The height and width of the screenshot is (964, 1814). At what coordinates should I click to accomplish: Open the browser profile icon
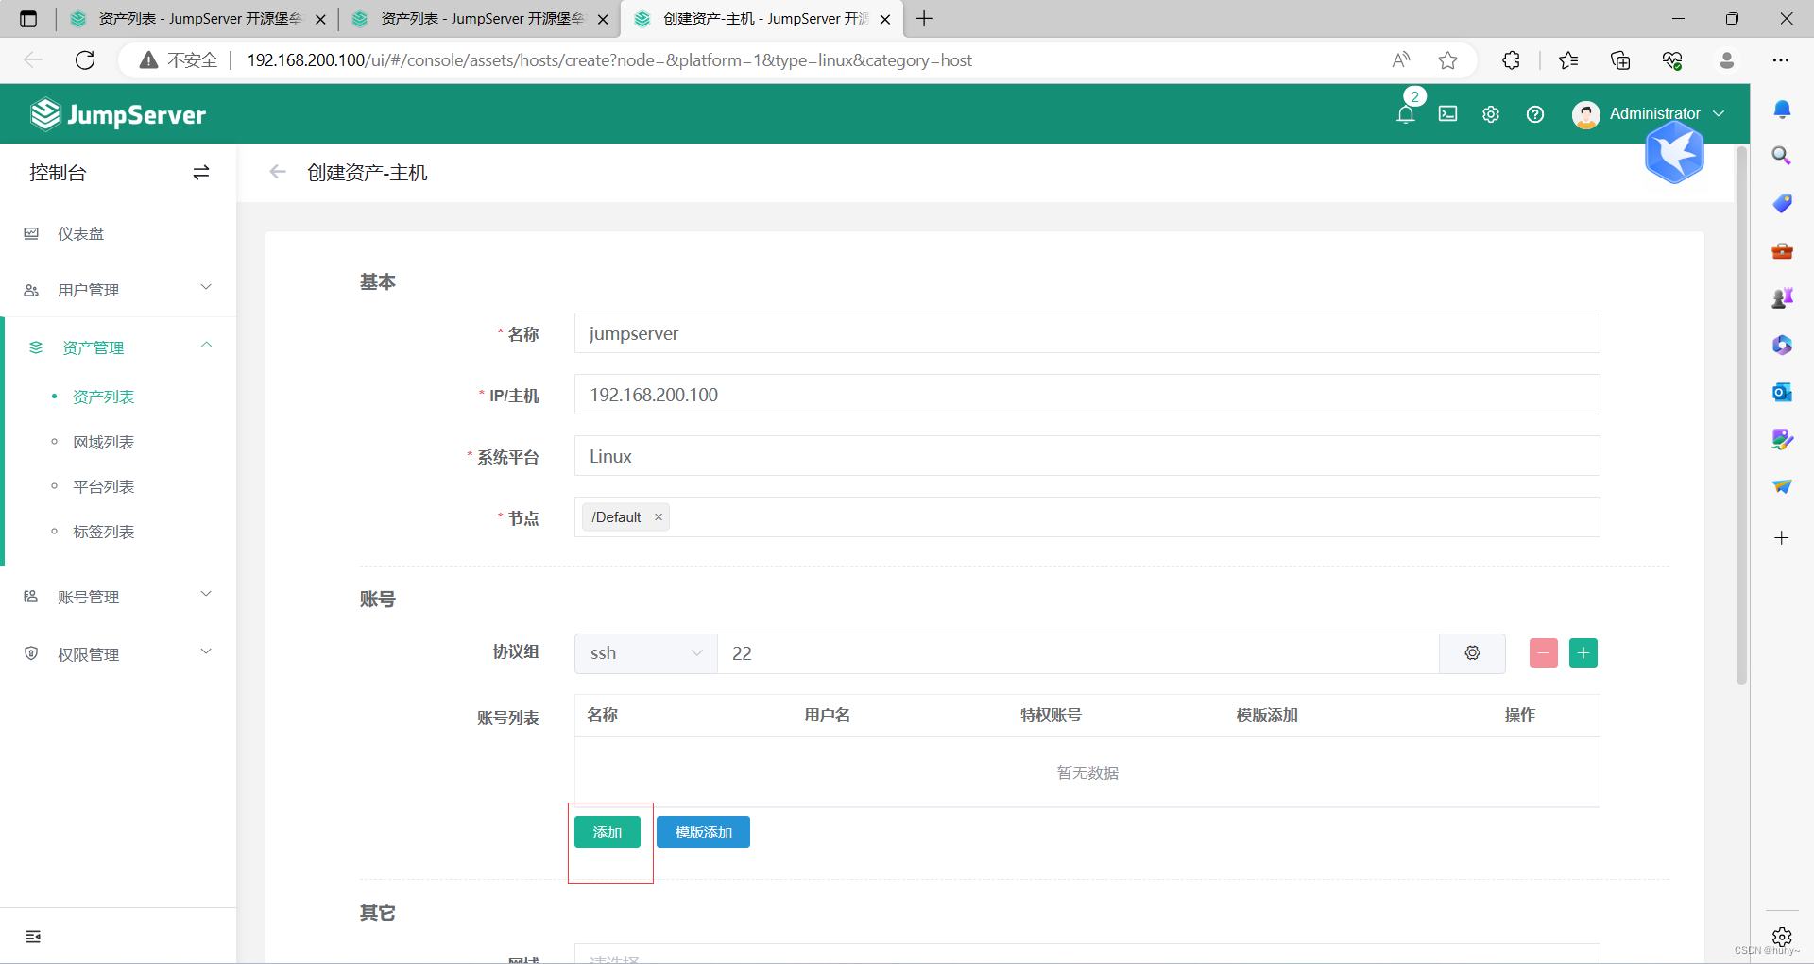1727,60
